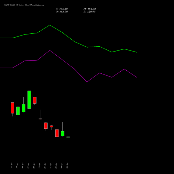The image size is (174, 174).
Task: Click the green candle above 29 Apr
Action: pyautogui.click(x=63, y=134)
